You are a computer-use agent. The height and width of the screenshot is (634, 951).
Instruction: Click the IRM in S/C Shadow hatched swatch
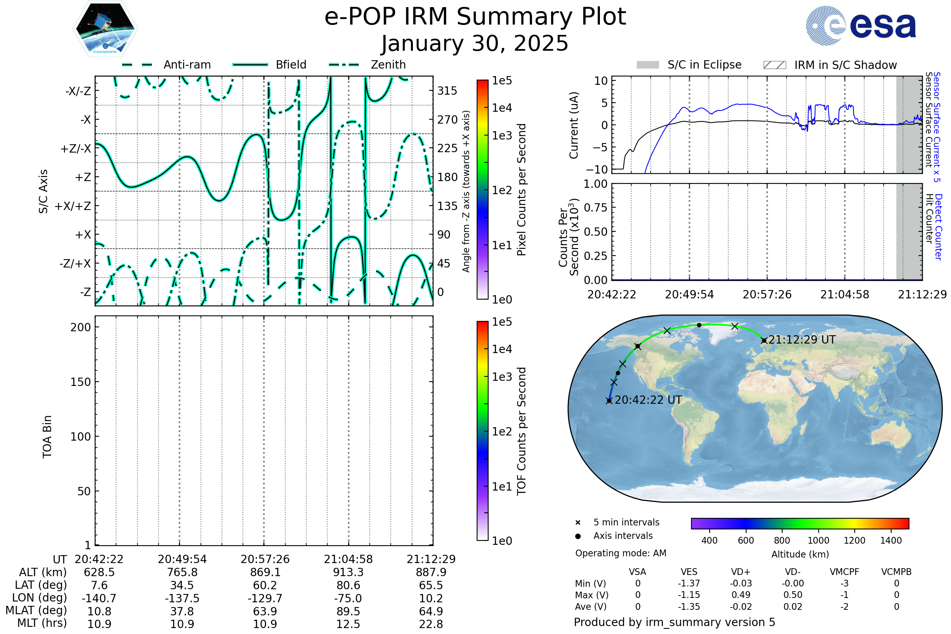point(775,65)
